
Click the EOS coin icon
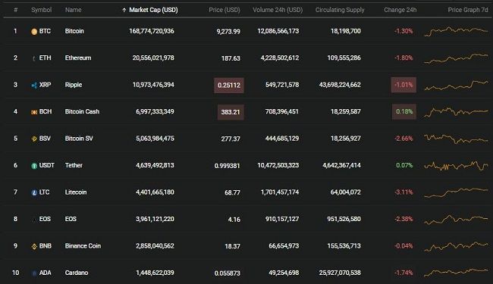(x=34, y=220)
